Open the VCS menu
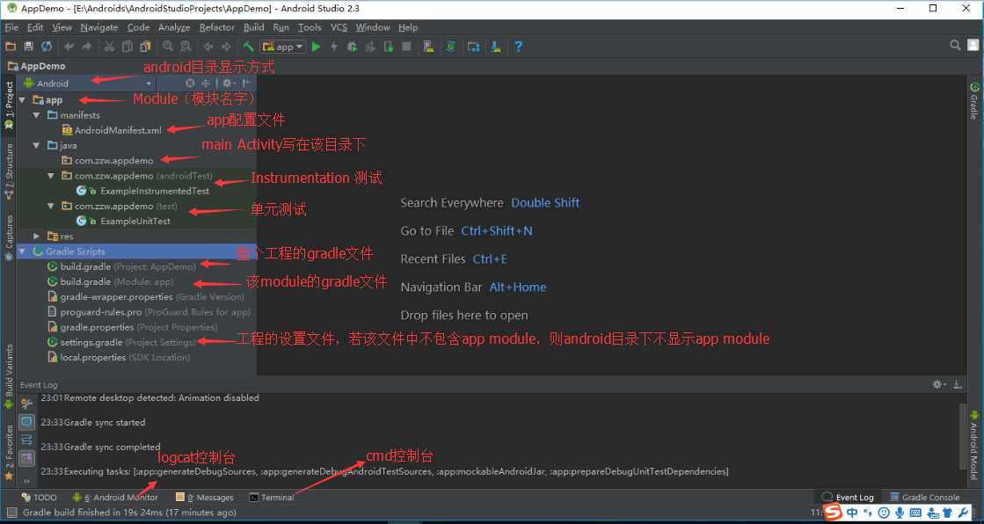 click(x=339, y=27)
